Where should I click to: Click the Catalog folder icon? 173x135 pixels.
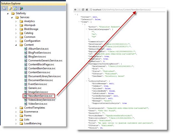(x=21, y=33)
